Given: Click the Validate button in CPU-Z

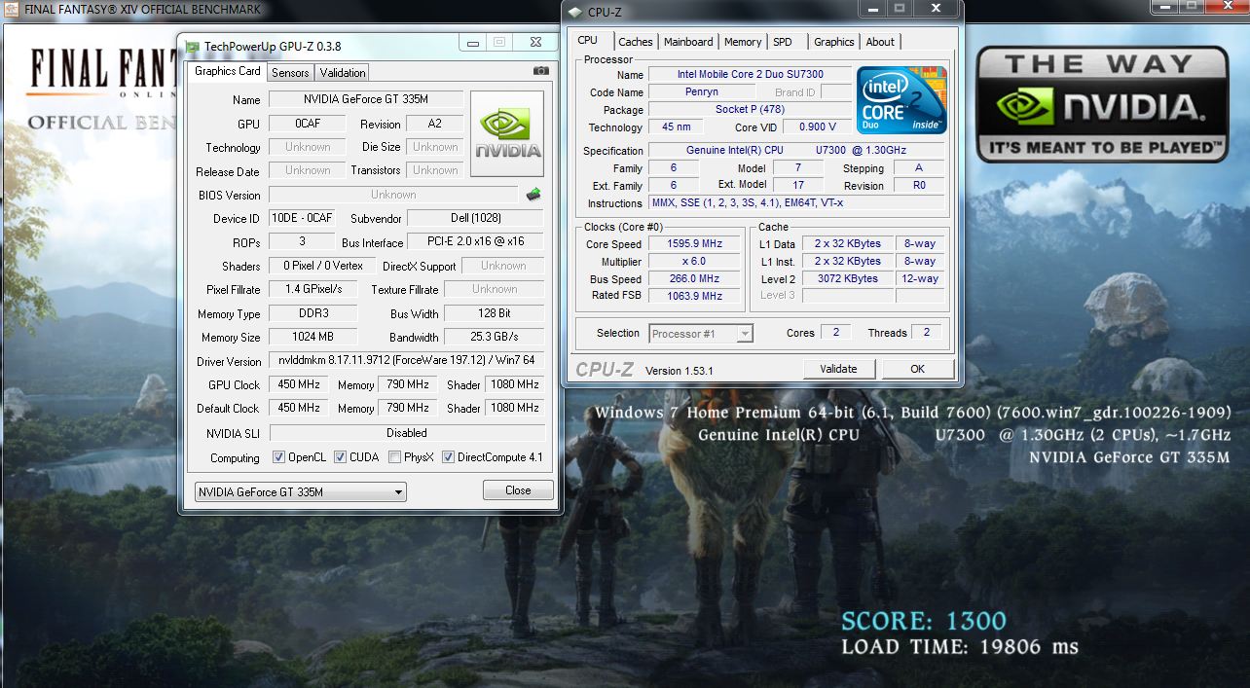Looking at the screenshot, I should [x=839, y=369].
